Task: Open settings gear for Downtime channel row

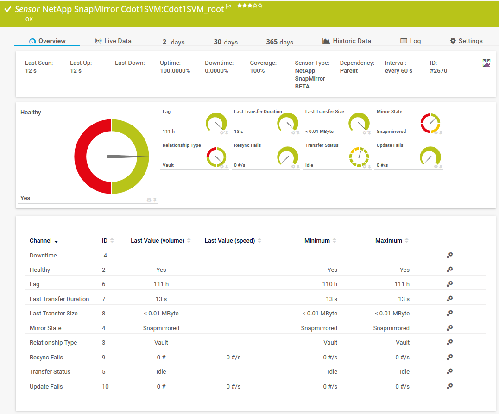Action: pos(449,255)
